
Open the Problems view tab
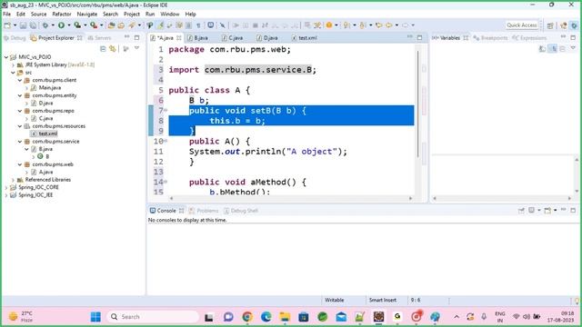(x=204, y=211)
